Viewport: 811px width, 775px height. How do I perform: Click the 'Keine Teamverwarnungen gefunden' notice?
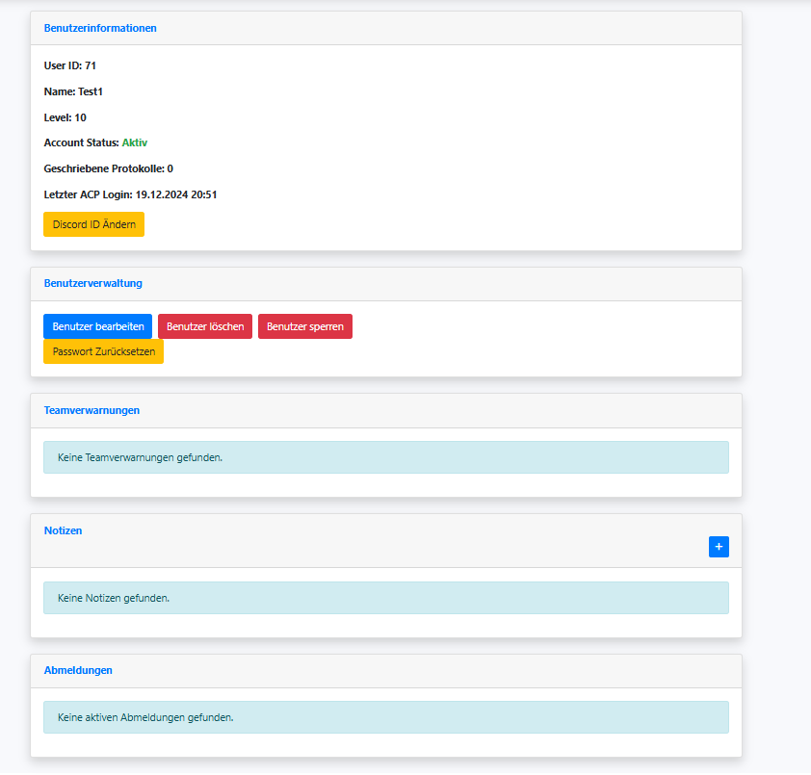click(385, 457)
